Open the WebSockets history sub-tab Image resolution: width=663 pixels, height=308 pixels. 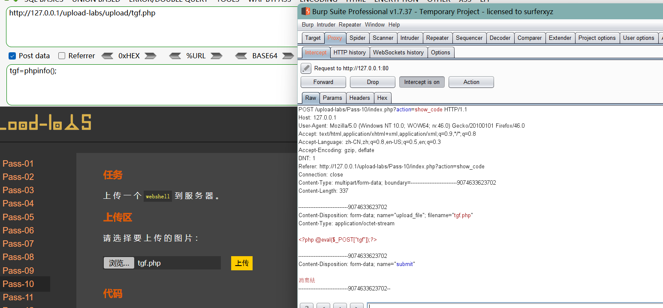pyautogui.click(x=398, y=52)
